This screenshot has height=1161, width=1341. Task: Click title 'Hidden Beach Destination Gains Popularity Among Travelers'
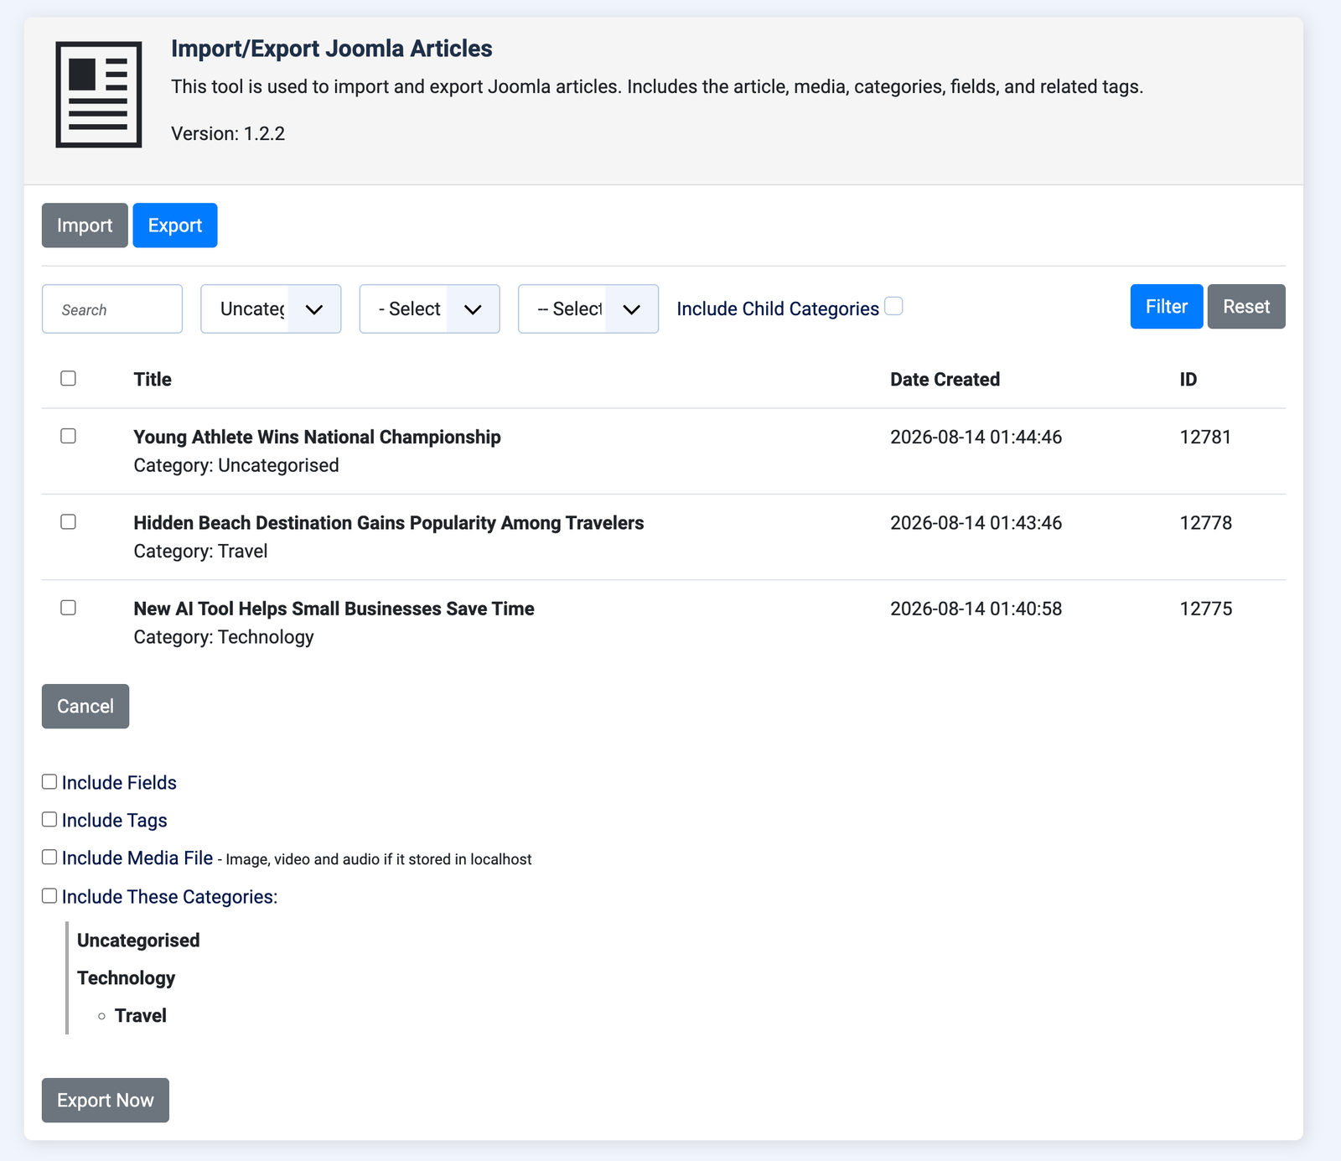coord(389,523)
